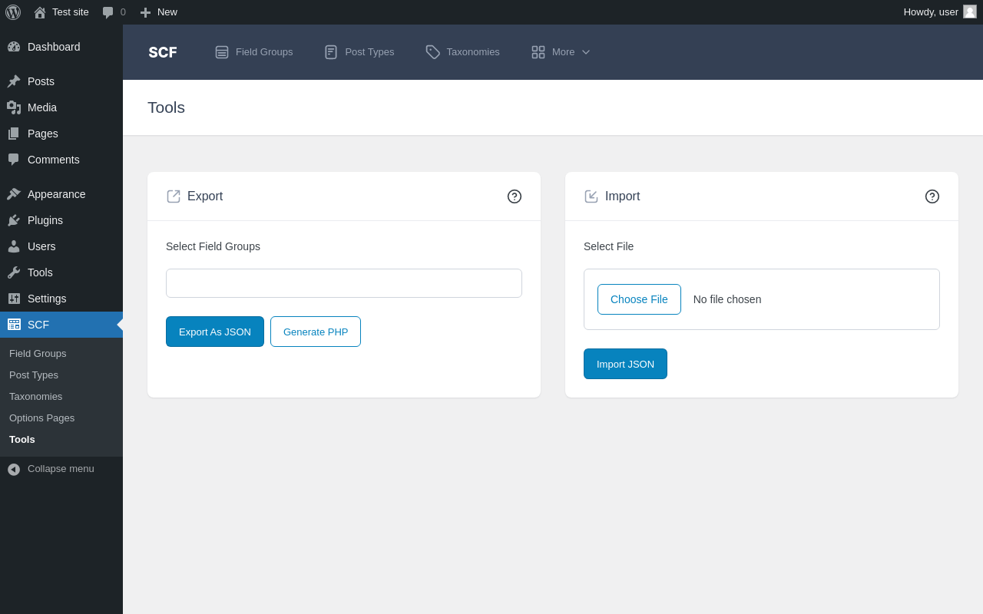Click the Field Groups list icon
Image resolution: width=983 pixels, height=614 pixels.
[222, 52]
